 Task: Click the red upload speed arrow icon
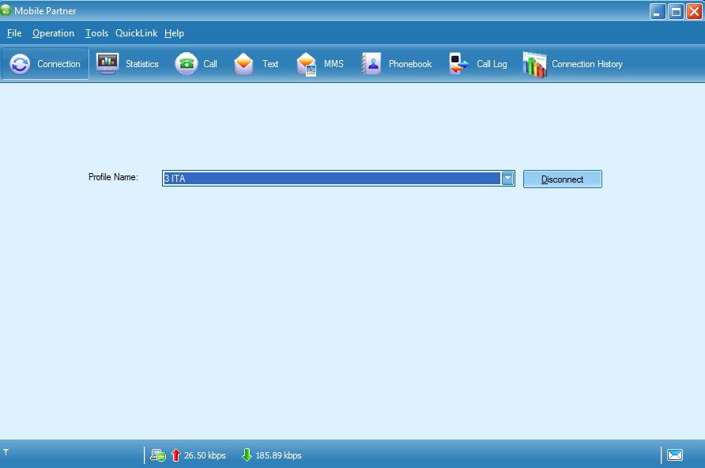point(175,455)
